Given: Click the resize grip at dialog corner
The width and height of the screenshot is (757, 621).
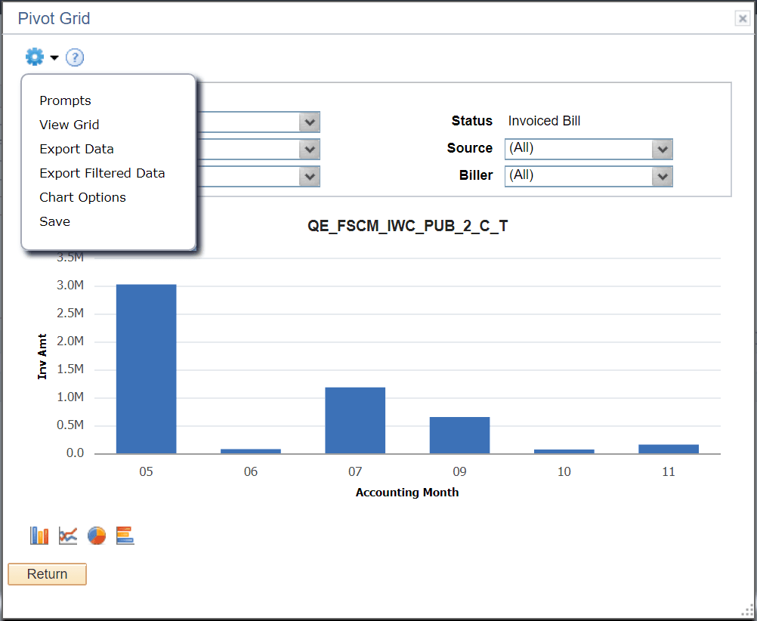Looking at the screenshot, I should coord(747,611).
